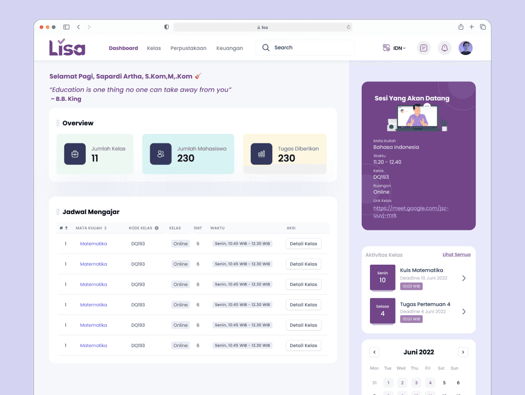Open the Kuis Matematika activity arrow
525x395 pixels.
[x=464, y=278]
